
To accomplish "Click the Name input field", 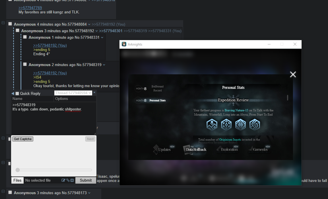I will tap(32, 99).
